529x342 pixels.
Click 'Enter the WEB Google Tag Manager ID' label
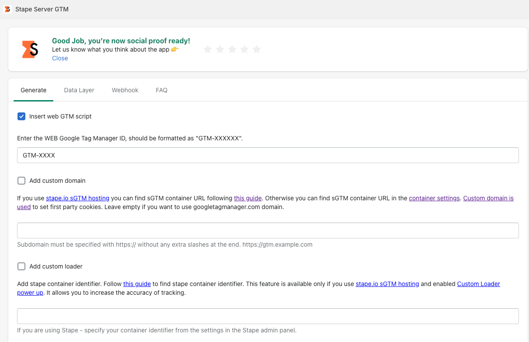click(130, 138)
